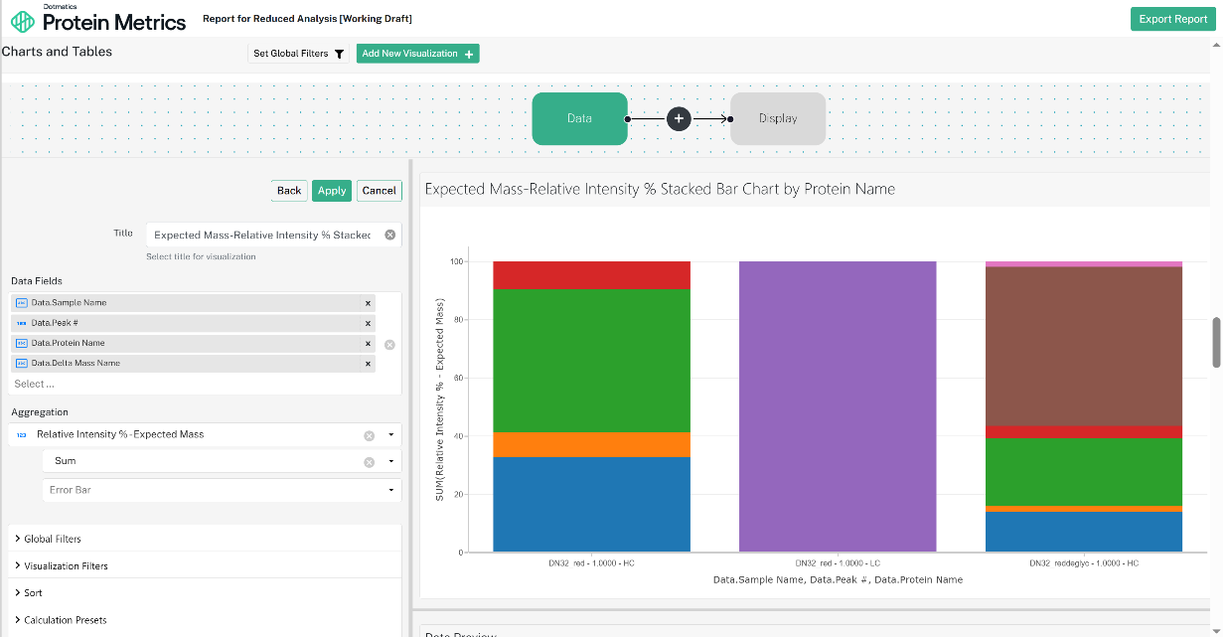Click the Apply button
Screen dimensions: 1230x637
pyautogui.click(x=332, y=191)
